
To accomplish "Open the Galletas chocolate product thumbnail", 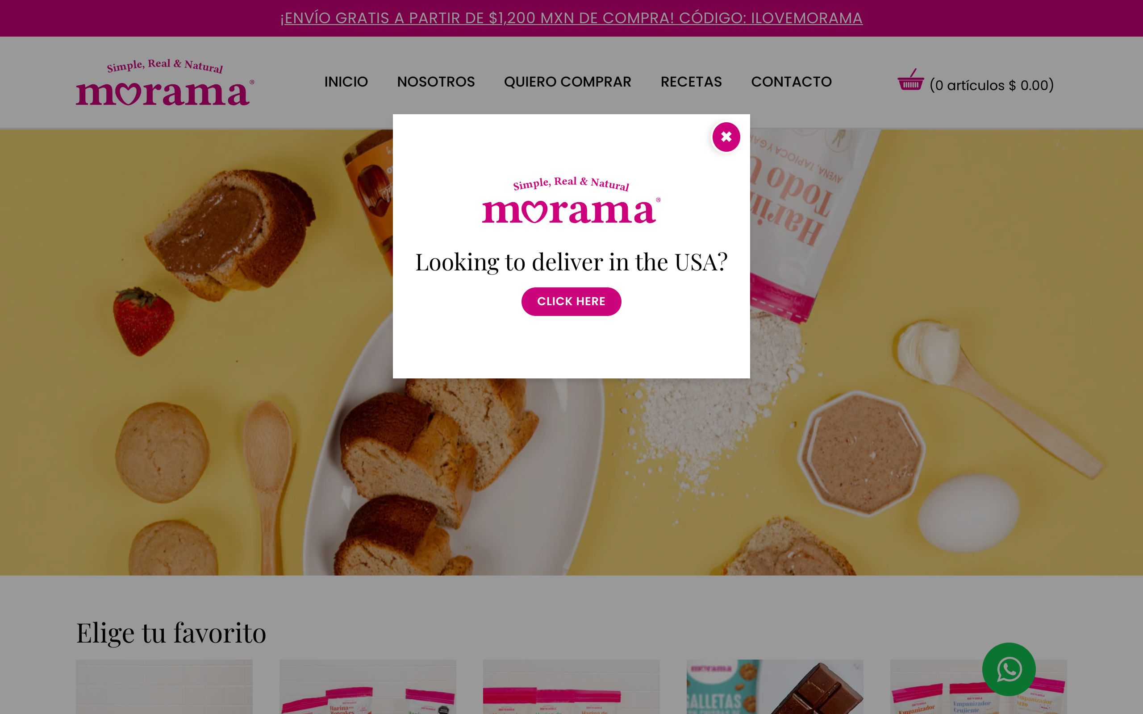I will click(775, 687).
